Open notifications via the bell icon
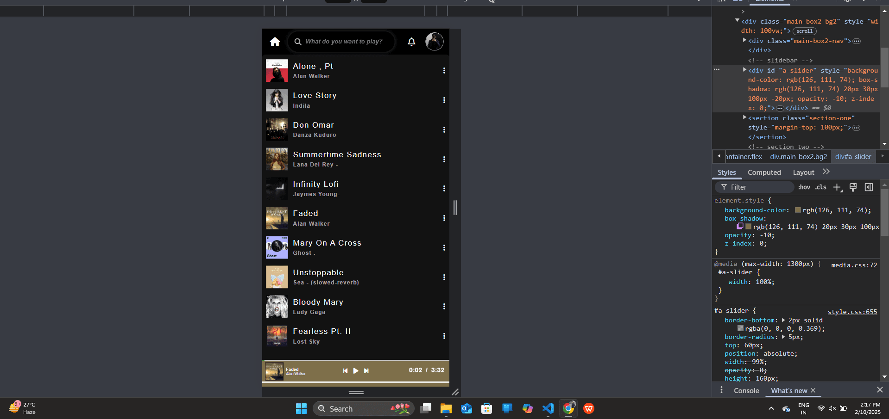The image size is (889, 419). click(x=411, y=42)
